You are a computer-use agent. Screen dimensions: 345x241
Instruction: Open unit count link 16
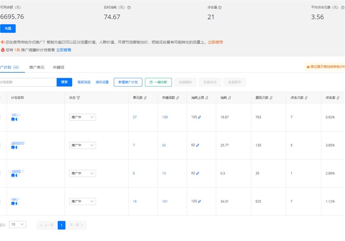pos(135,201)
